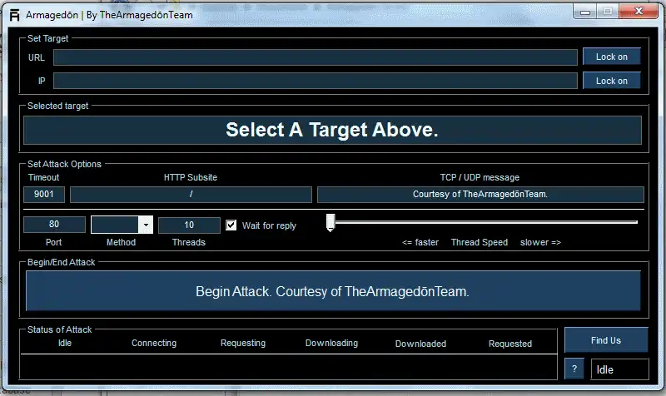The image size is (666, 396).
Task: Click the Begin/End Attack group label
Action: point(61,262)
